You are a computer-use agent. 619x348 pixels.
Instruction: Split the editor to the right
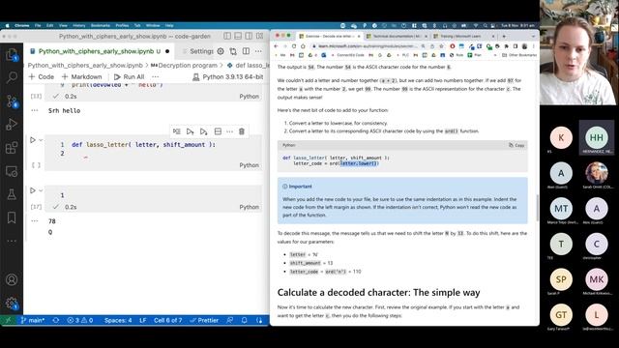coord(246,51)
